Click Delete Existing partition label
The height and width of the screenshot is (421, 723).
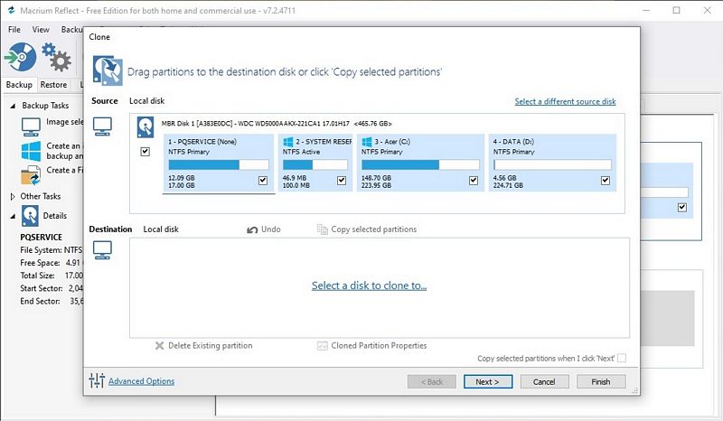pos(211,345)
